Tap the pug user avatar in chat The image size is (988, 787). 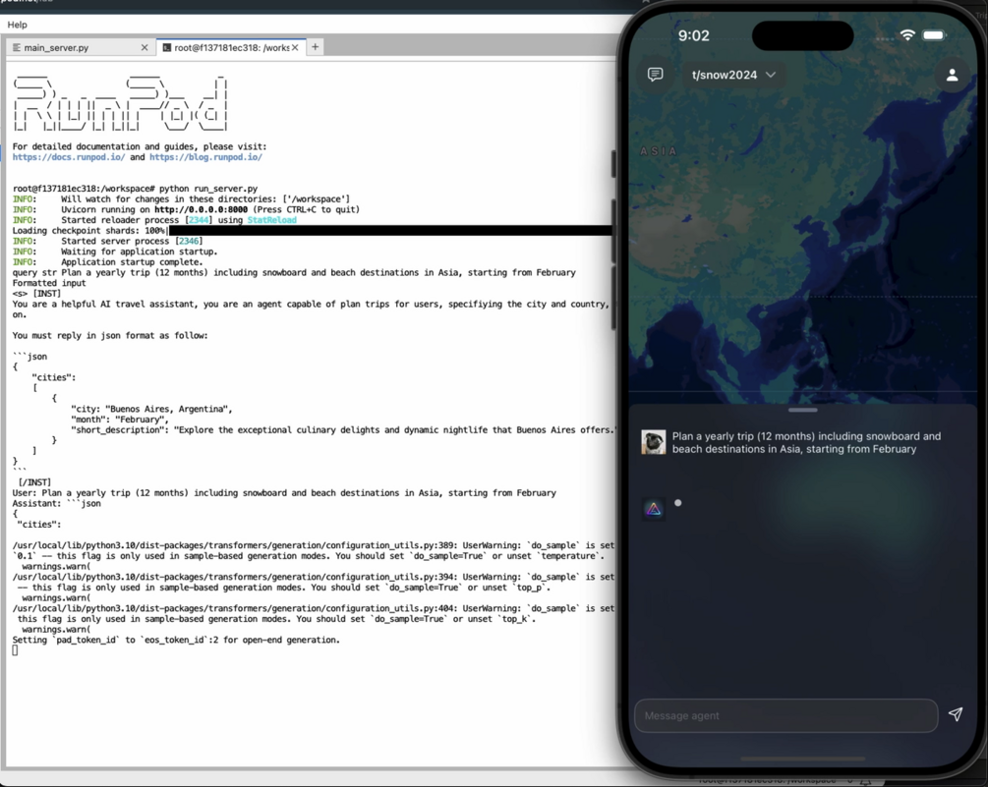[x=654, y=442]
